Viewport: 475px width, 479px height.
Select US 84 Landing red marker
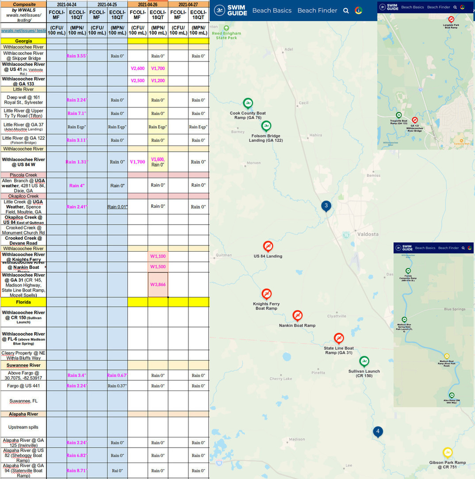[268, 246]
